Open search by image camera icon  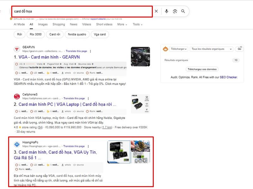coord(175,11)
